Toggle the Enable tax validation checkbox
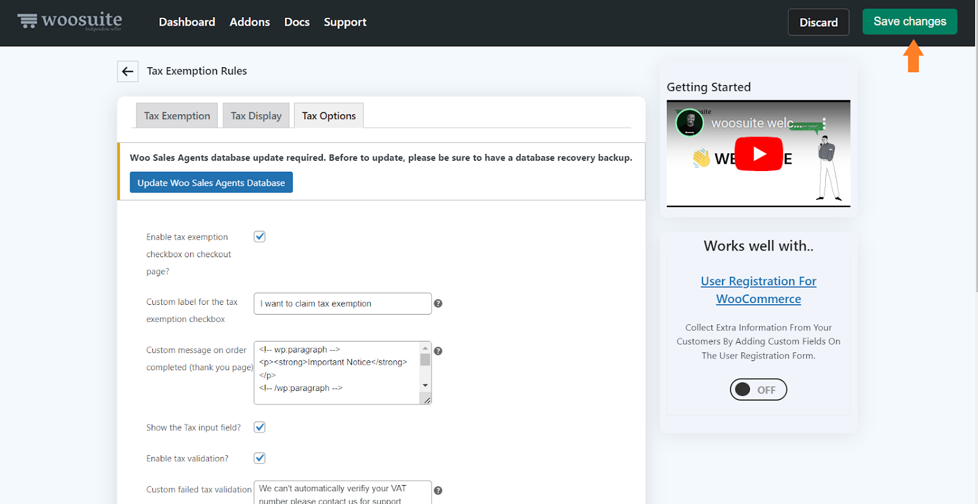978x504 pixels. [x=260, y=458]
